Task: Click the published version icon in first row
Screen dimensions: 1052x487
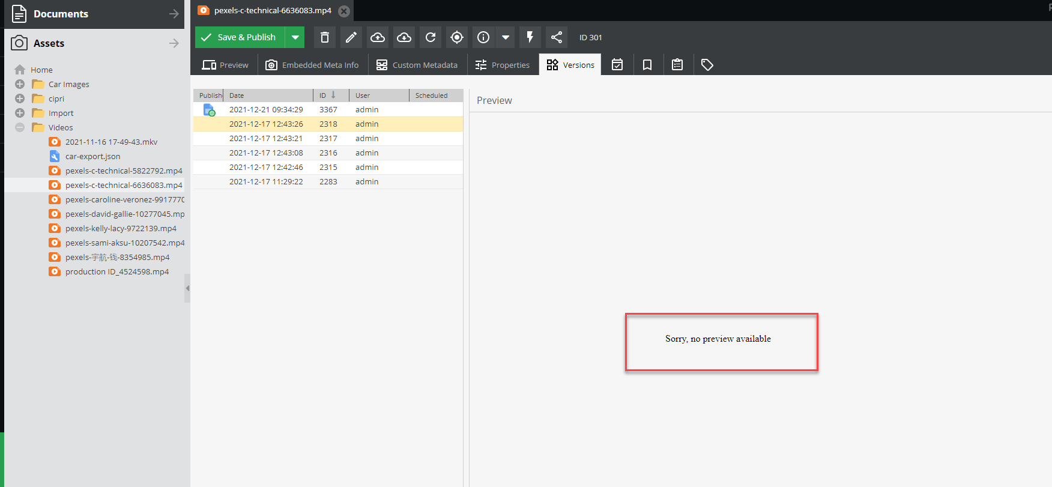Action: click(209, 110)
